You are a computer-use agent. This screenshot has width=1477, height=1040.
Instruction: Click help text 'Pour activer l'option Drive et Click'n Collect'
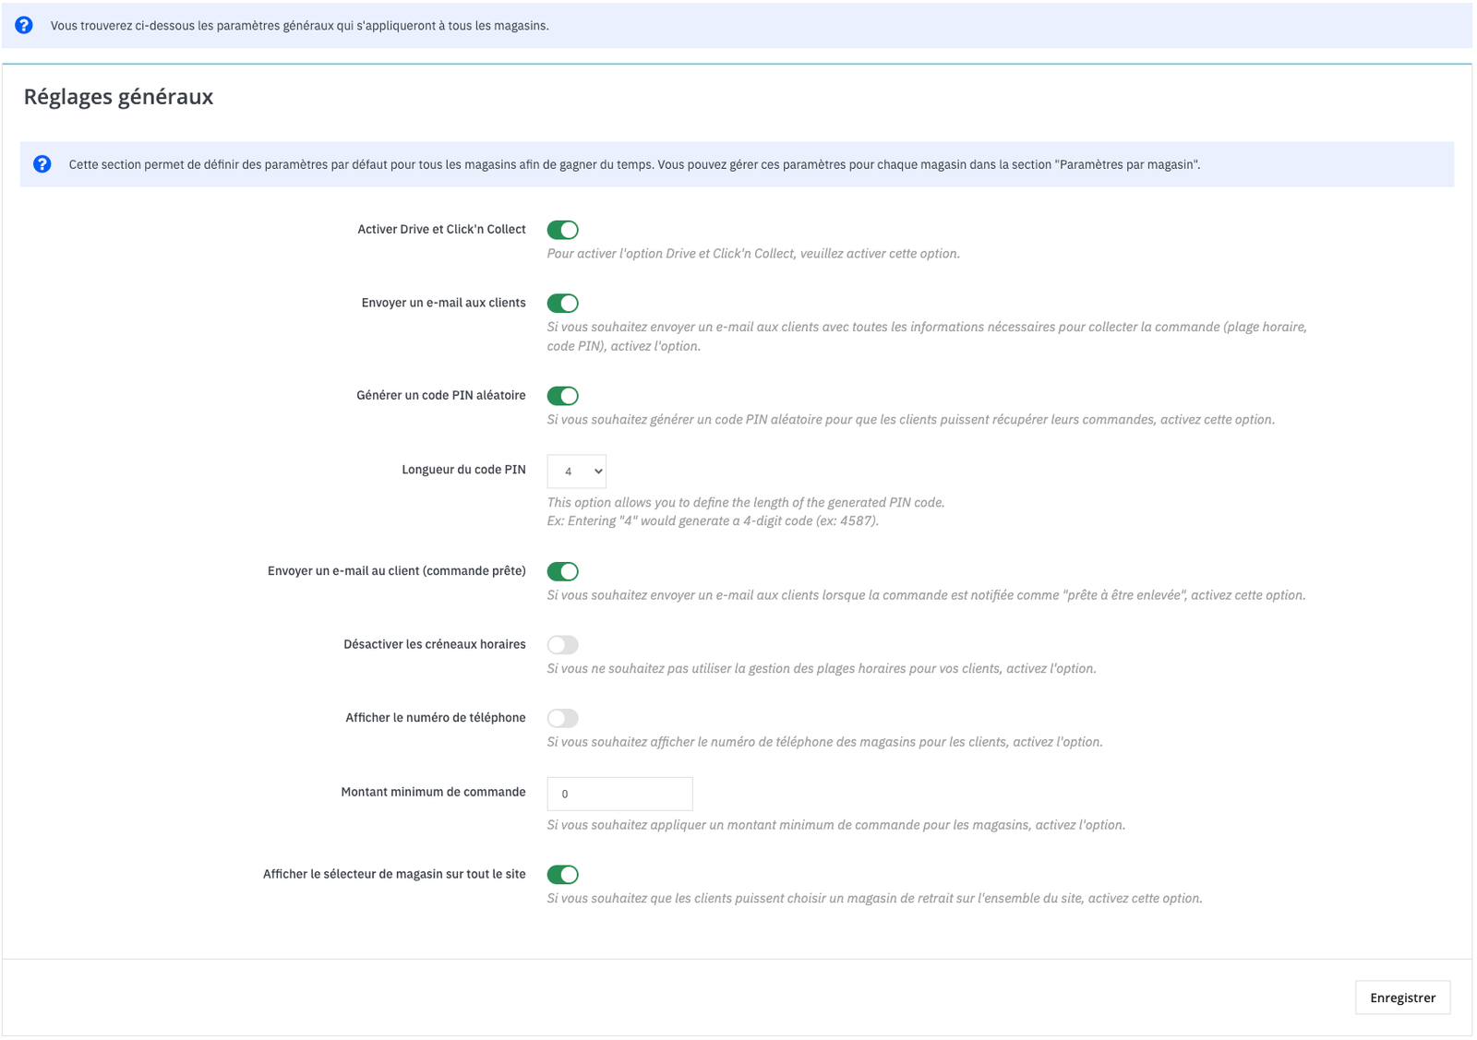pos(753,254)
